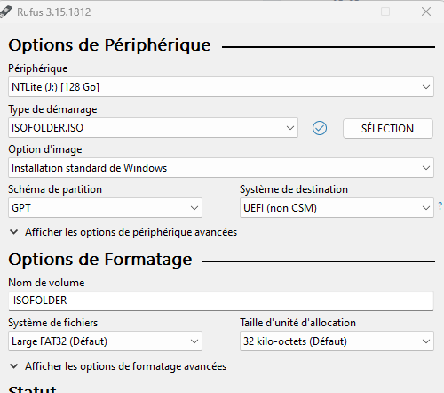Click the SÉLECTION button
444x393 pixels.
pyautogui.click(x=388, y=128)
